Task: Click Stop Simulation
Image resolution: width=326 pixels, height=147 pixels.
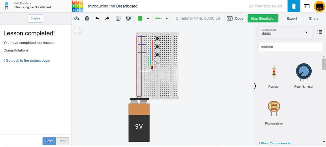Action: [263, 19]
